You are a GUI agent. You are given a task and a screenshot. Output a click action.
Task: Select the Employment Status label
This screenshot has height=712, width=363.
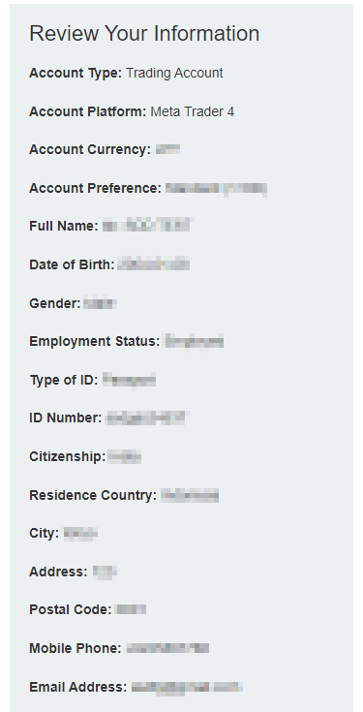[95, 341]
